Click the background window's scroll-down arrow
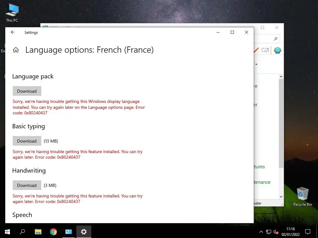This screenshot has height=238, width=318. click(x=281, y=196)
